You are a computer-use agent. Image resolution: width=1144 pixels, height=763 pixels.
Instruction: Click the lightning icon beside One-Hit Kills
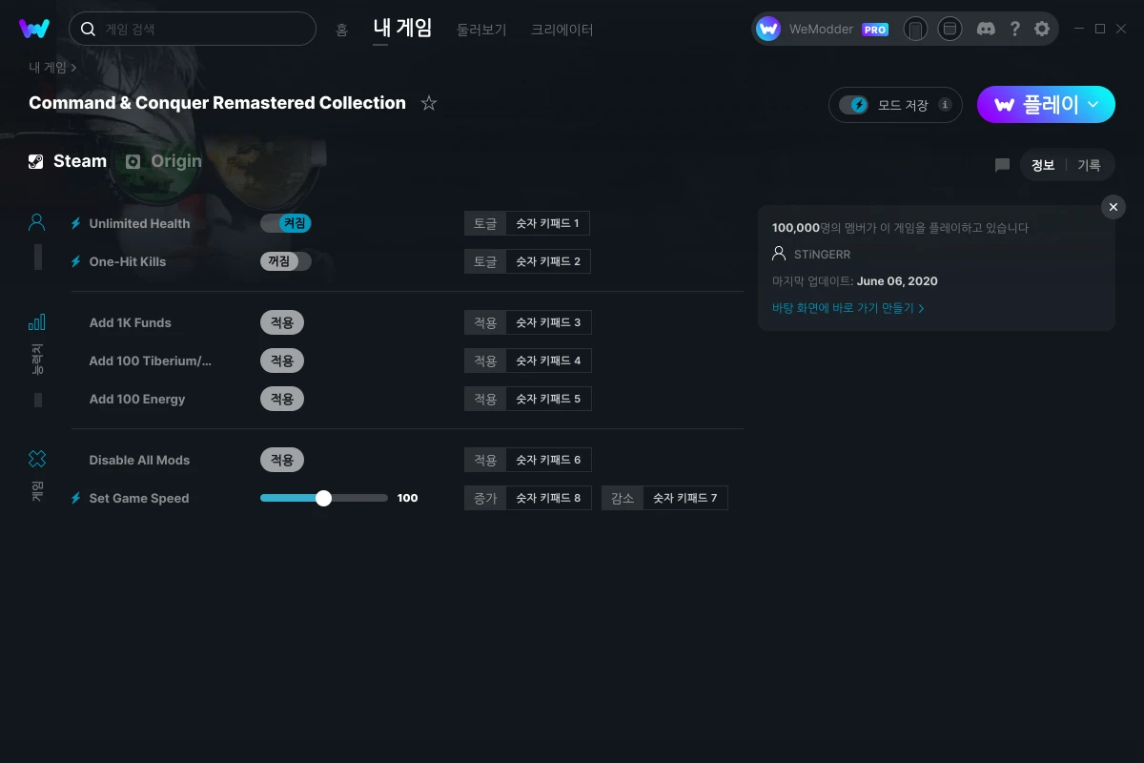(x=76, y=261)
